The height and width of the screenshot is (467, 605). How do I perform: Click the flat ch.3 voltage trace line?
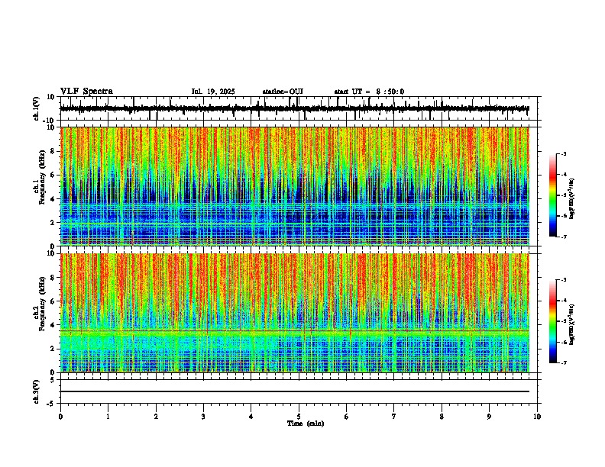[294, 391]
